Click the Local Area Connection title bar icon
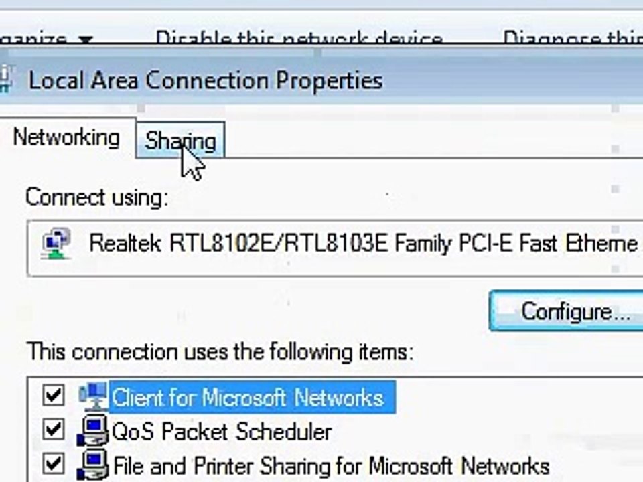Viewport: 643px width, 482px height. click(6, 79)
